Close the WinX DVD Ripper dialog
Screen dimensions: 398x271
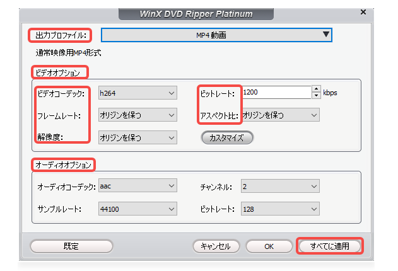click(363, 12)
